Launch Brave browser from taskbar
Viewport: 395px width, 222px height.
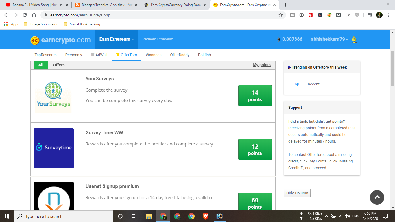point(205,216)
